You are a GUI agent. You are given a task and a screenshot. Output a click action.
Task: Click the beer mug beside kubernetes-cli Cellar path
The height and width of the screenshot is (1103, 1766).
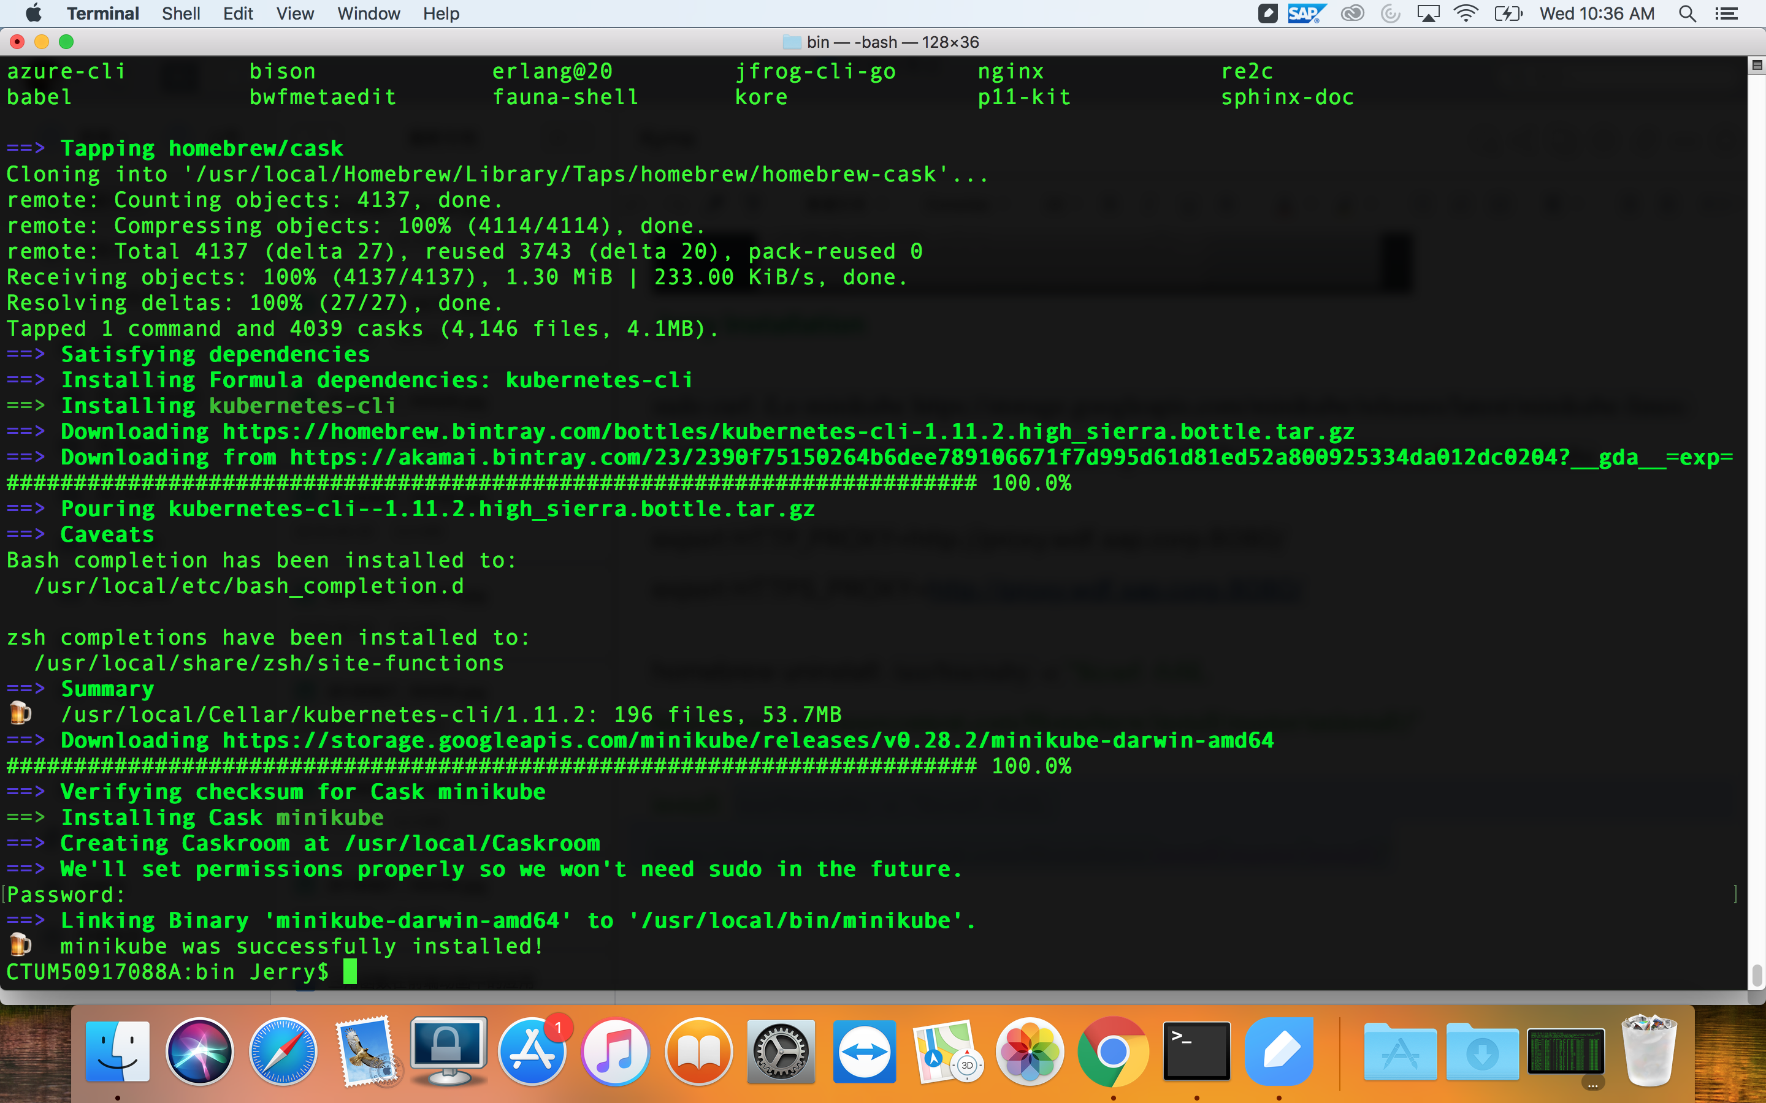(20, 713)
